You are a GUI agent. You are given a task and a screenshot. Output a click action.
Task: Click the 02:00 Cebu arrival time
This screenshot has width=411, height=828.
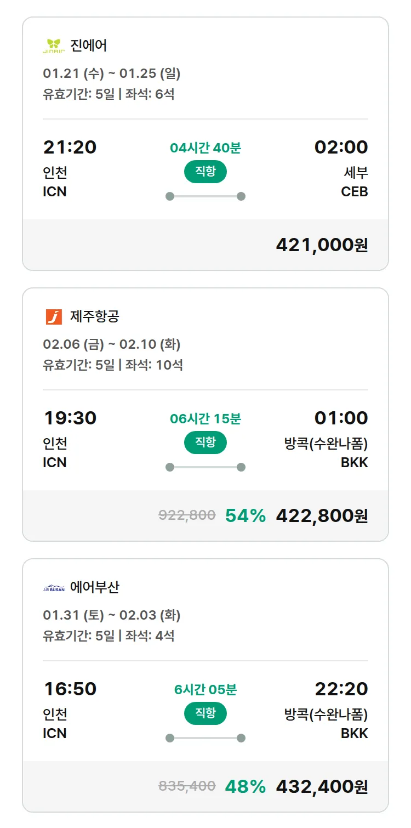[341, 147]
